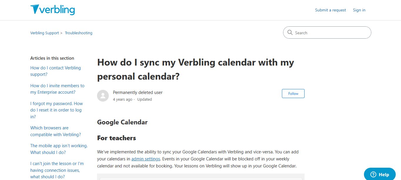Open the Troubleshooting breadcrumb
This screenshot has height=180, width=401.
pyautogui.click(x=78, y=33)
